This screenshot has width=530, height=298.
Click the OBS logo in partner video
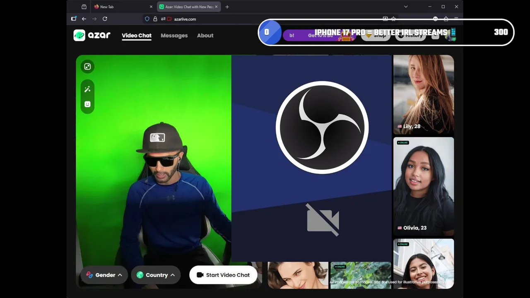(x=322, y=127)
